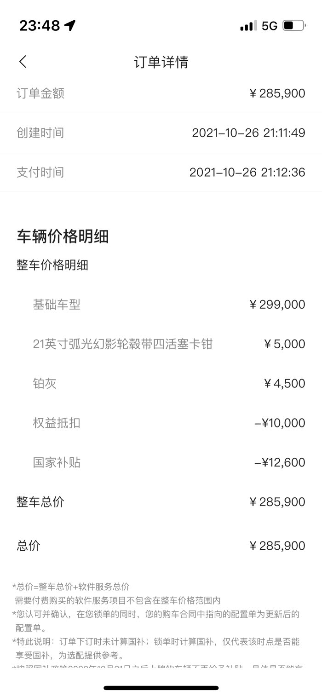Tap the 5G network indicator
Image resolution: width=322 pixels, height=697 pixels.
pos(270,26)
